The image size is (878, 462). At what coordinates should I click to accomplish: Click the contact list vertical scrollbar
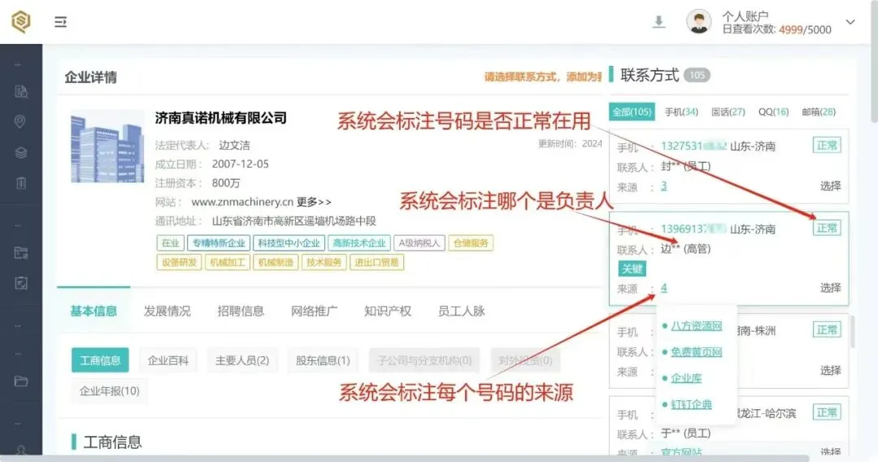853,332
